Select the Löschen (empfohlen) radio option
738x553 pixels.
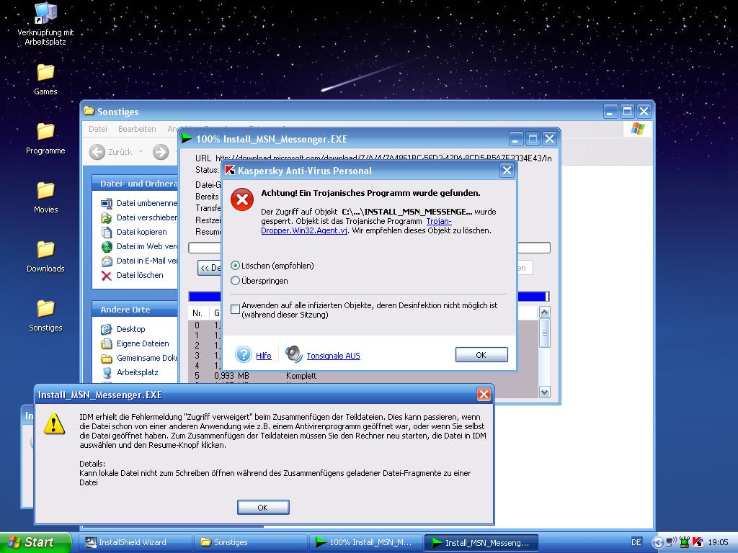click(x=236, y=266)
